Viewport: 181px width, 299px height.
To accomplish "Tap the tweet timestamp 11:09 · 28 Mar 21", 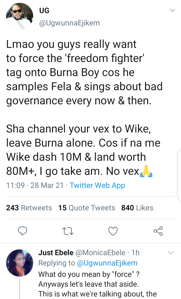I will click(x=35, y=186).
